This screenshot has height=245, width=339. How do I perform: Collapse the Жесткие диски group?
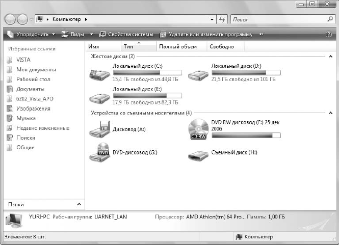tap(330, 57)
